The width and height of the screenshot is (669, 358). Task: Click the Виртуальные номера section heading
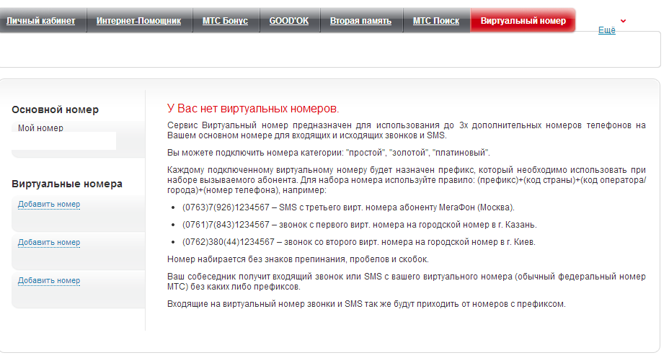pos(67,184)
